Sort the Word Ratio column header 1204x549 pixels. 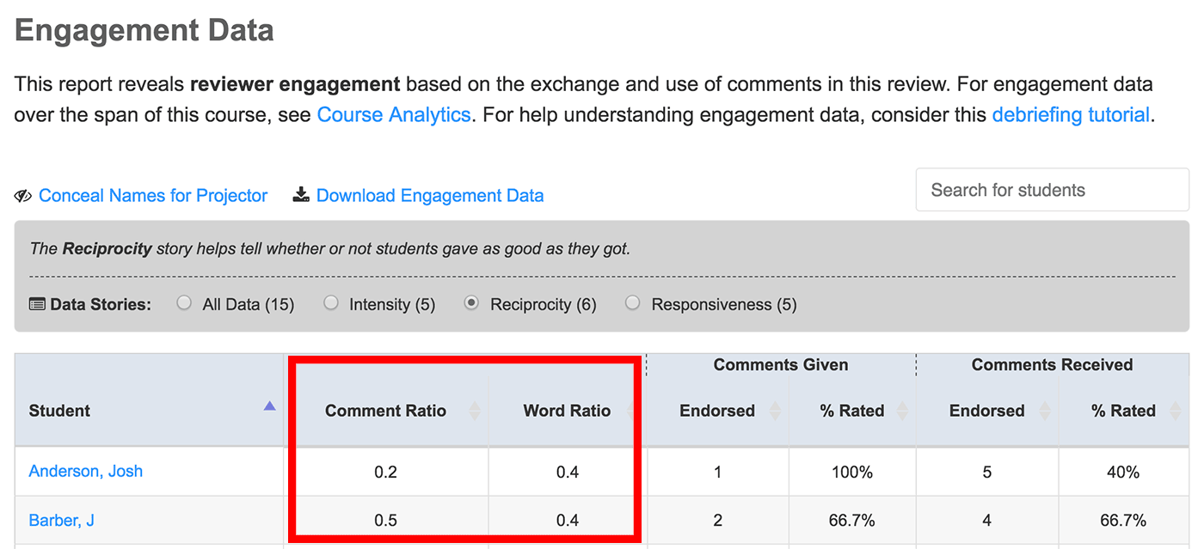coord(567,411)
